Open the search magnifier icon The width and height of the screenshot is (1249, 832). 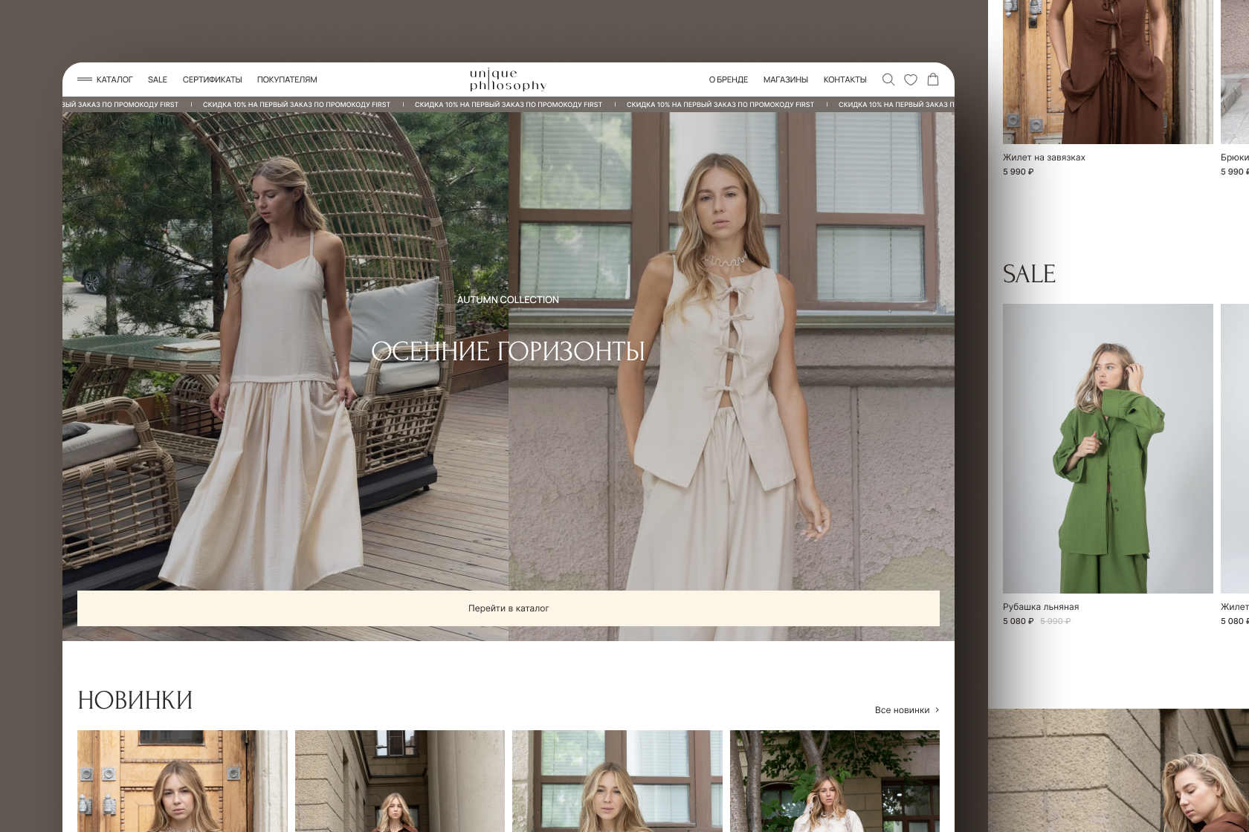[x=888, y=79]
